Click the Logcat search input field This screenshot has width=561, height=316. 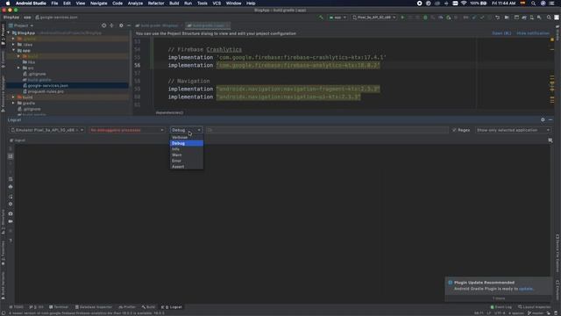click(327, 130)
